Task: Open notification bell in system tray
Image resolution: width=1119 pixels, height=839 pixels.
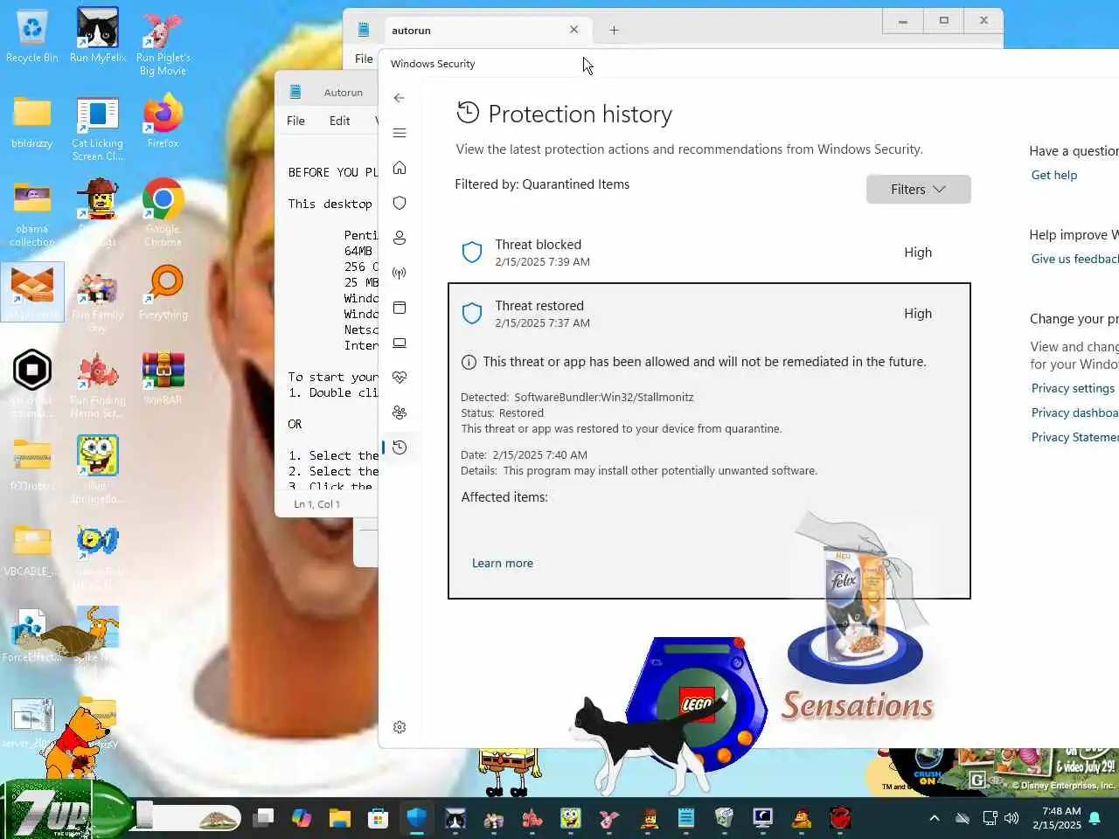Action: [1095, 818]
